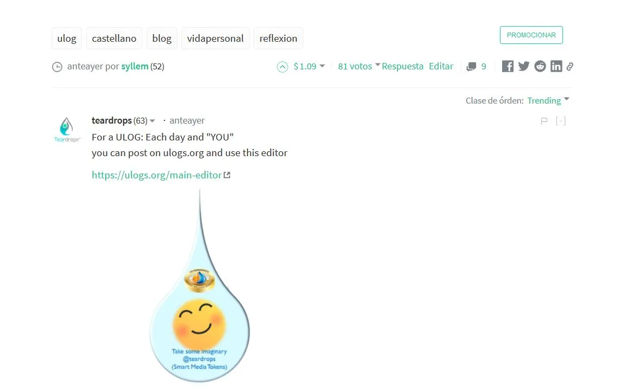
Task: Copy post link via chain icon
Action: [x=570, y=66]
